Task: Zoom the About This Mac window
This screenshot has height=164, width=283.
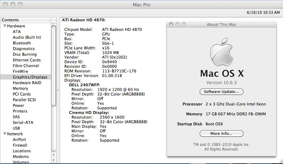Action: [184, 24]
